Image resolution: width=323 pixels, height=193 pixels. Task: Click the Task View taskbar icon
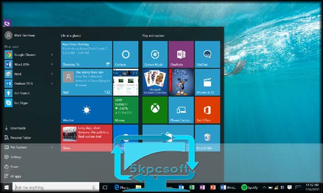click(x=105, y=187)
